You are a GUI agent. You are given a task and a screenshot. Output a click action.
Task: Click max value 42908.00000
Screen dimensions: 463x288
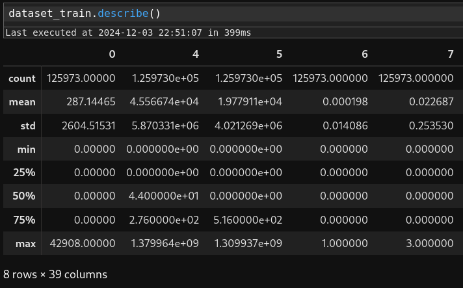click(x=83, y=243)
